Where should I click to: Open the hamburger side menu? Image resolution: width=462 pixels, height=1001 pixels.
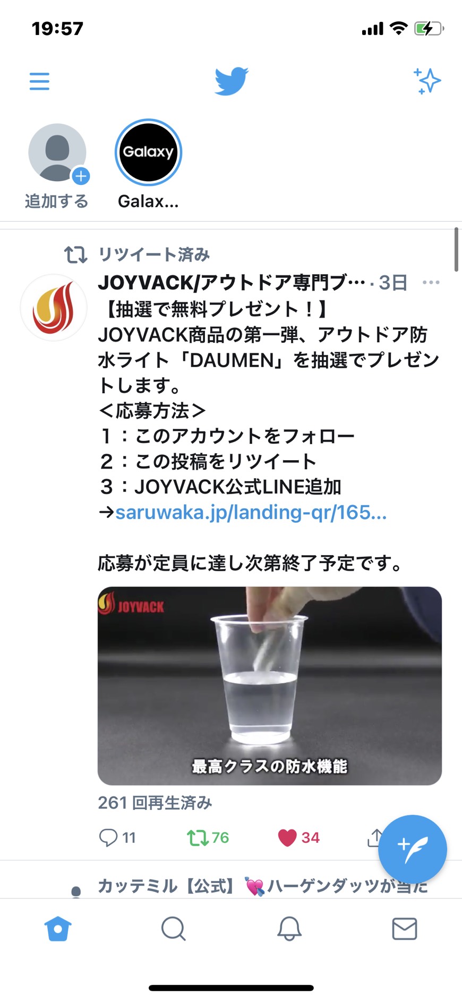pos(39,81)
